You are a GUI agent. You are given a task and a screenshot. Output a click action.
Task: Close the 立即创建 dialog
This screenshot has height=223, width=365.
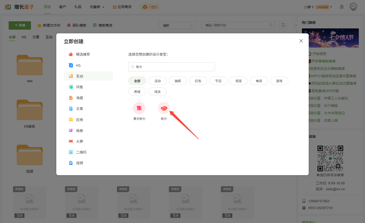coord(301,41)
